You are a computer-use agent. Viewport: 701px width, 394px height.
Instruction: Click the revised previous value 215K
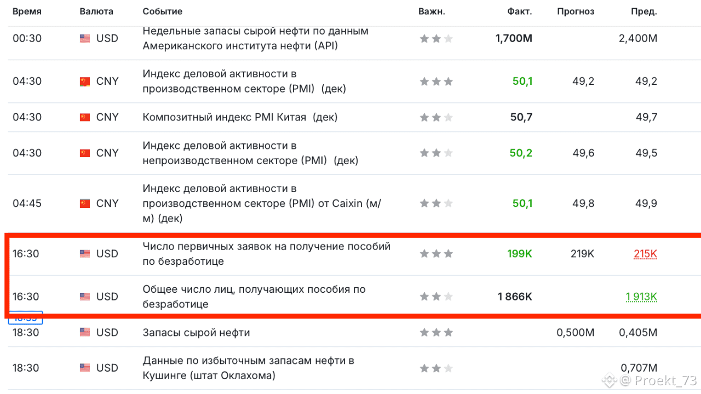pyautogui.click(x=645, y=254)
